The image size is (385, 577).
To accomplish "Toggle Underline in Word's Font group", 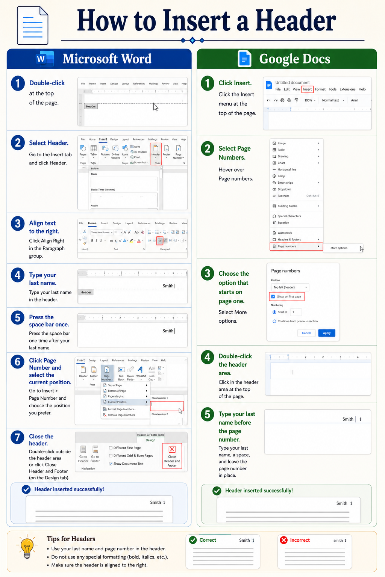I will 100,241.
